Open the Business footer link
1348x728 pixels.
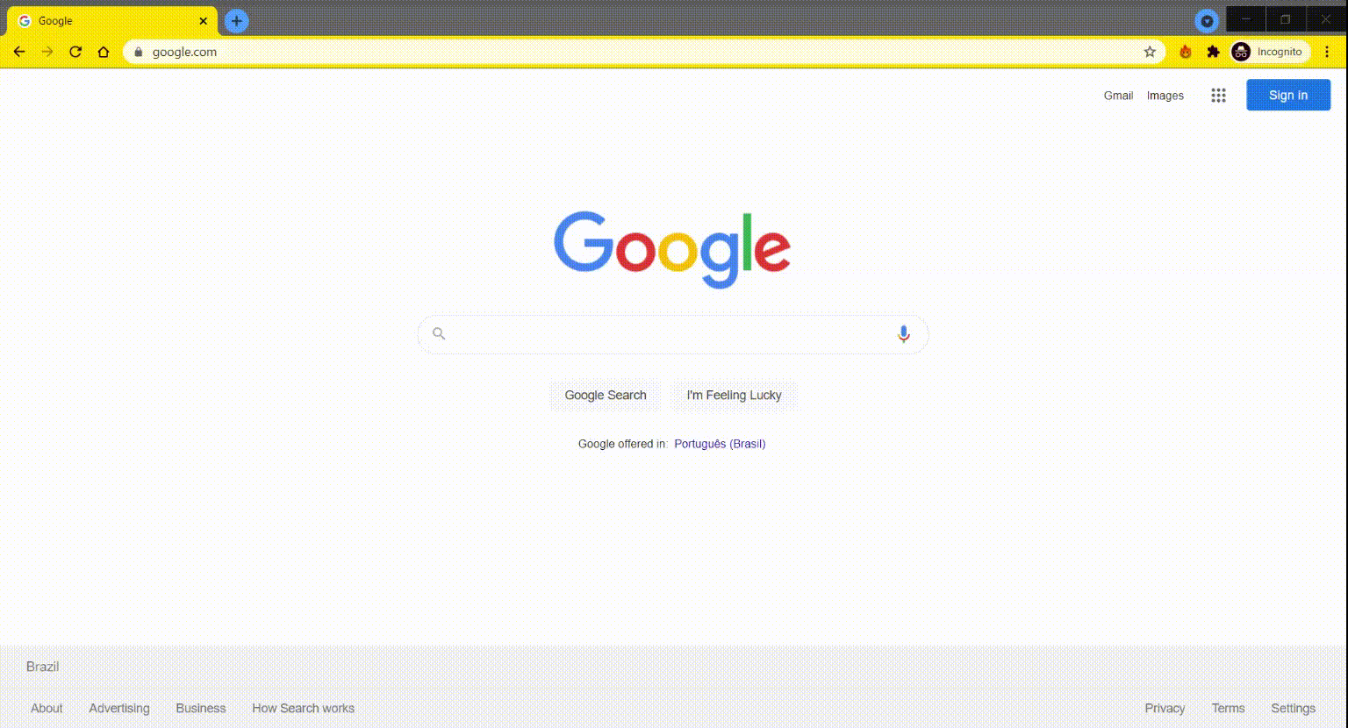(x=201, y=709)
